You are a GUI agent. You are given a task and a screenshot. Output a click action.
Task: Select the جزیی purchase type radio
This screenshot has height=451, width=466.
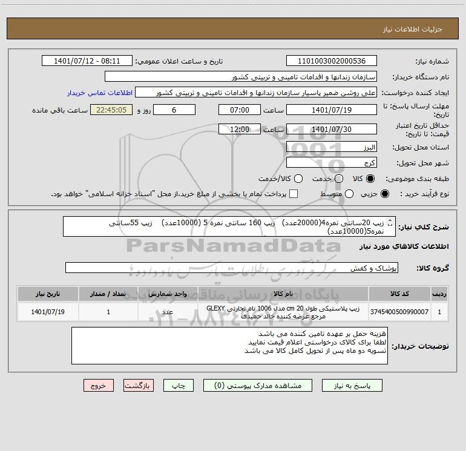(385, 194)
